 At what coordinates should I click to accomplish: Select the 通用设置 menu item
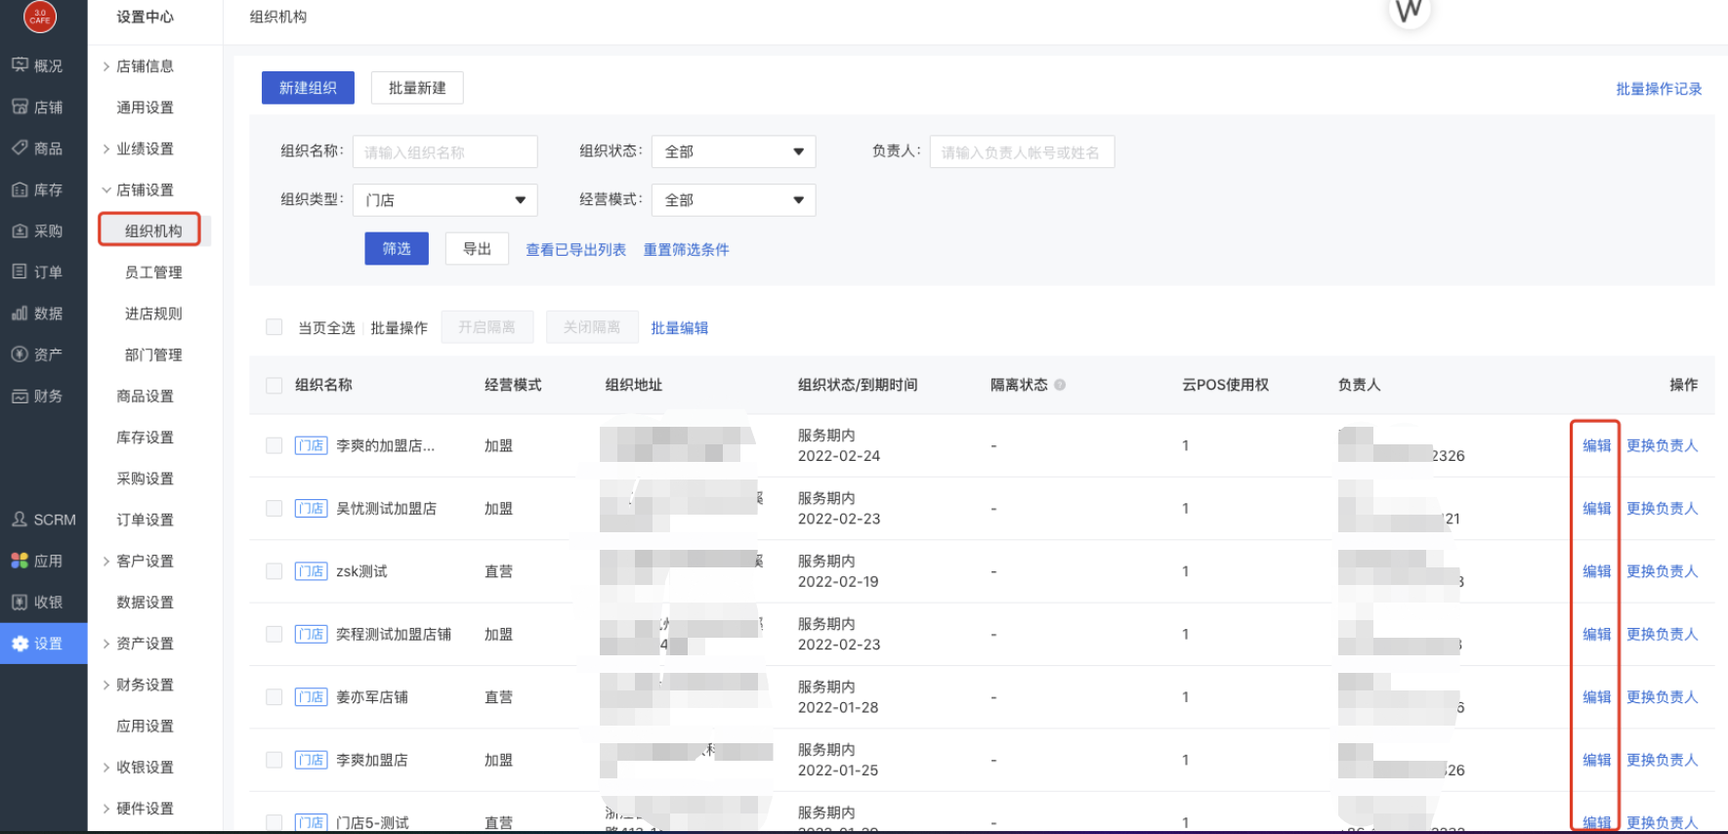tap(146, 107)
